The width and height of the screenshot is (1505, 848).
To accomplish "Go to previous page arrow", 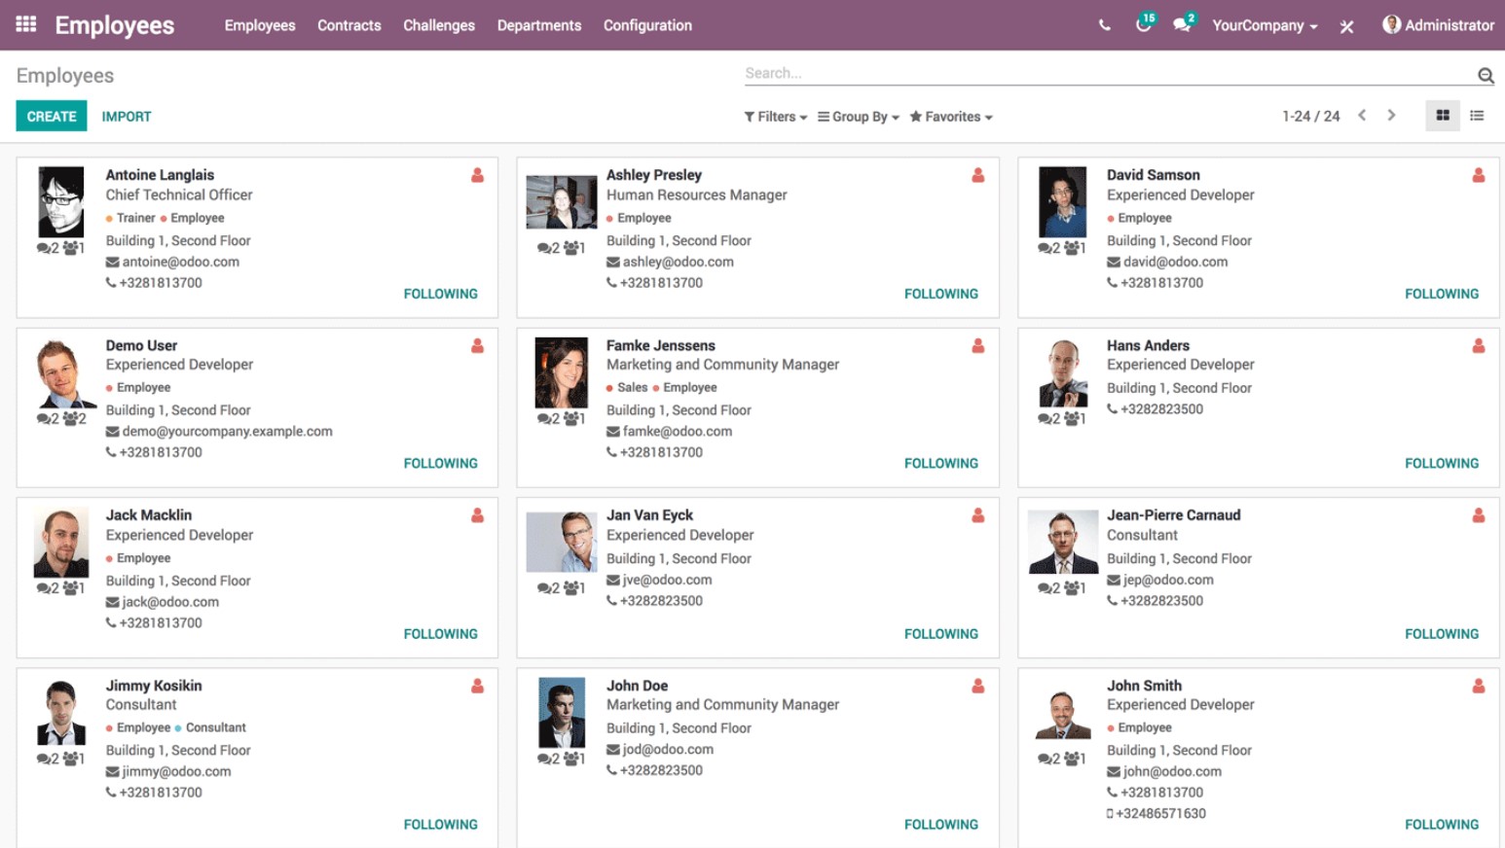I will point(1362,116).
